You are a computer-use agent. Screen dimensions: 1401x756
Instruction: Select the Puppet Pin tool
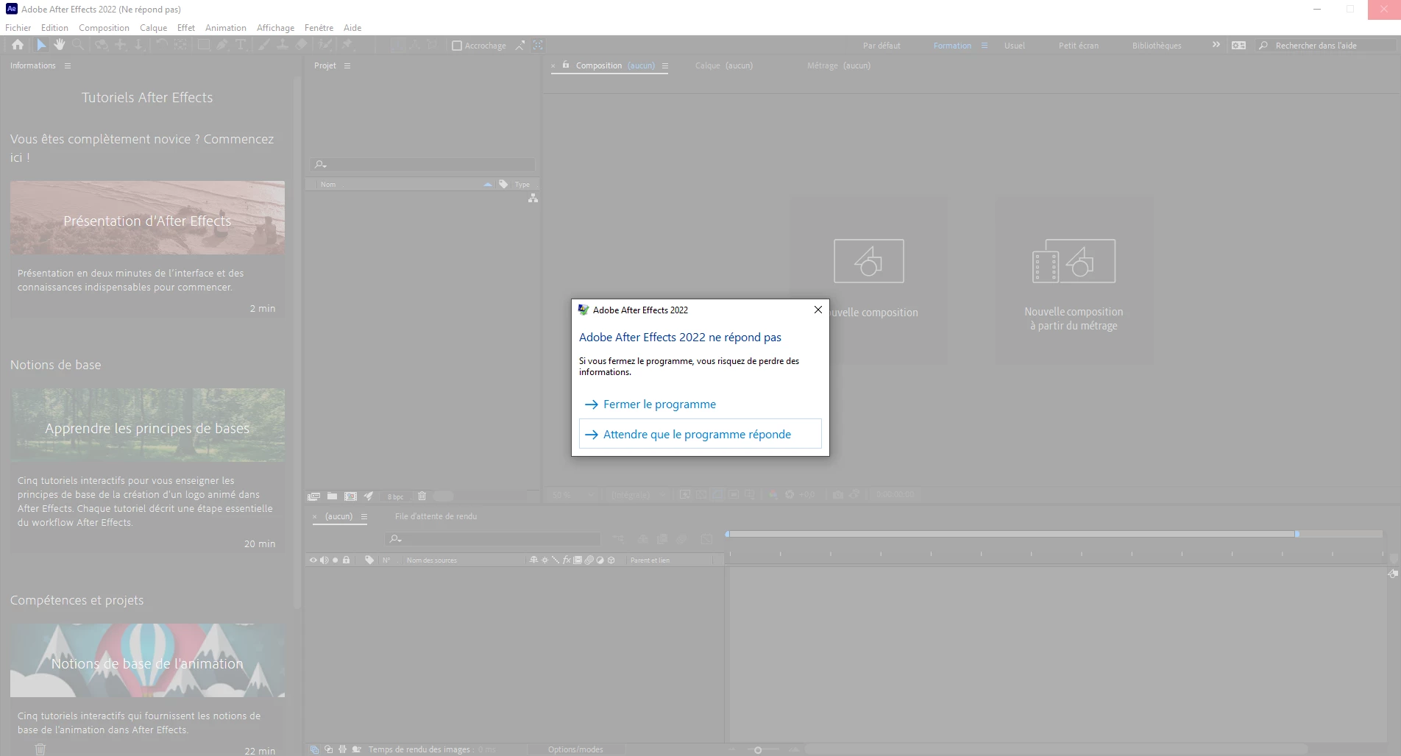348,45
